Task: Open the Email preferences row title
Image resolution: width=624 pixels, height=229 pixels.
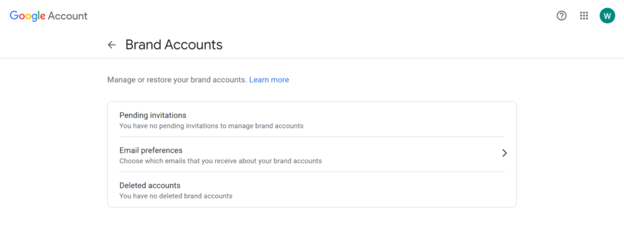Action: [x=151, y=150]
